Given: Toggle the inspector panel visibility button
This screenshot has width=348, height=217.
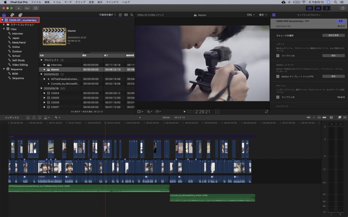Looking at the screenshot, I should pyautogui.click(x=327, y=8).
